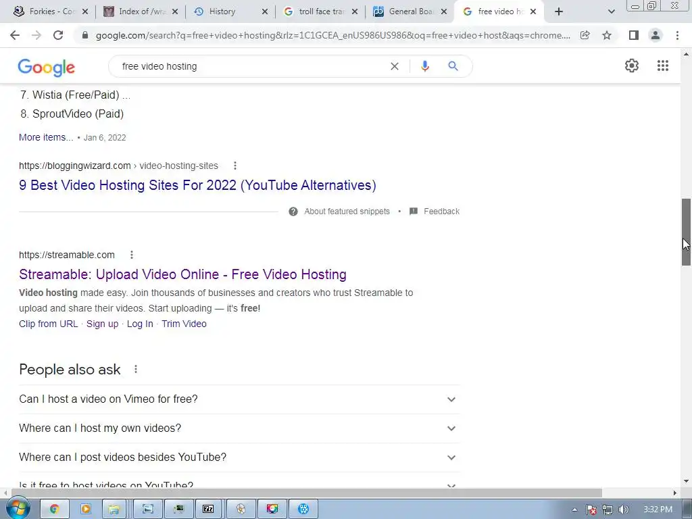This screenshot has height=519, width=692.
Task: Open the browser side panel
Action: click(634, 35)
